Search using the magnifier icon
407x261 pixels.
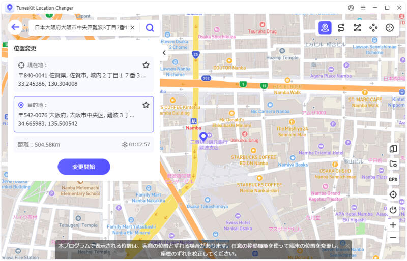[x=150, y=27]
